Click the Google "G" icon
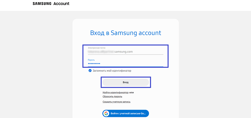251x118 pixels. pyautogui.click(x=106, y=114)
